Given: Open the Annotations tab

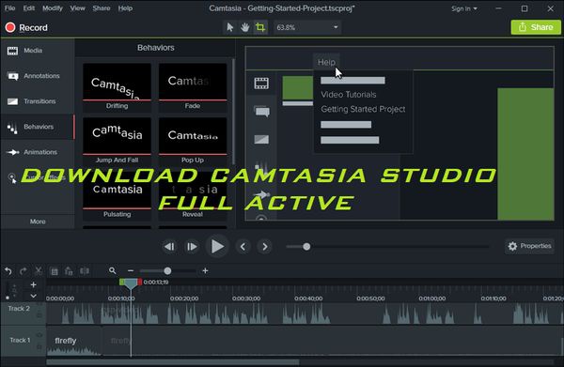Looking at the screenshot, I should point(38,76).
